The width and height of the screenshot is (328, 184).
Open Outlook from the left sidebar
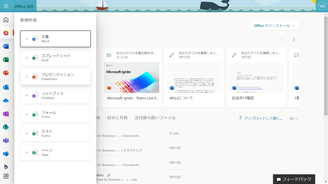[x=6, y=87]
